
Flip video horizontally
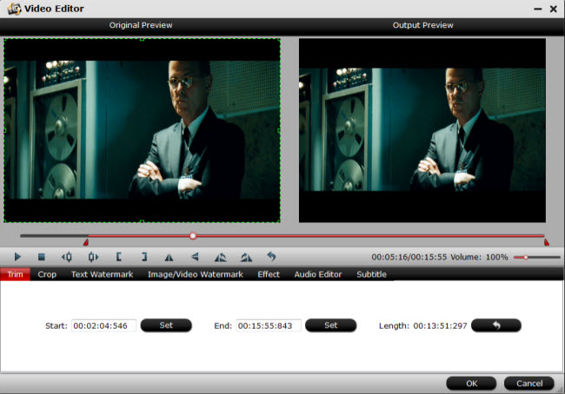[169, 257]
